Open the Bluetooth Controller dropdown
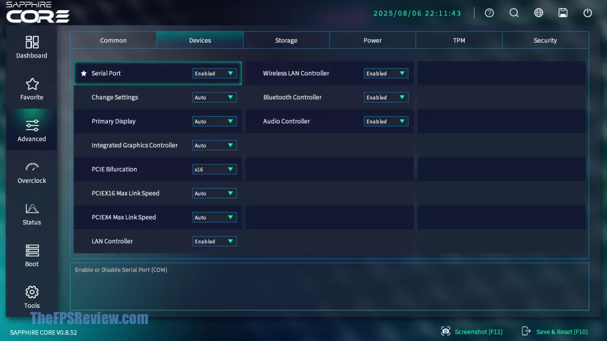607x341 pixels. [386, 98]
